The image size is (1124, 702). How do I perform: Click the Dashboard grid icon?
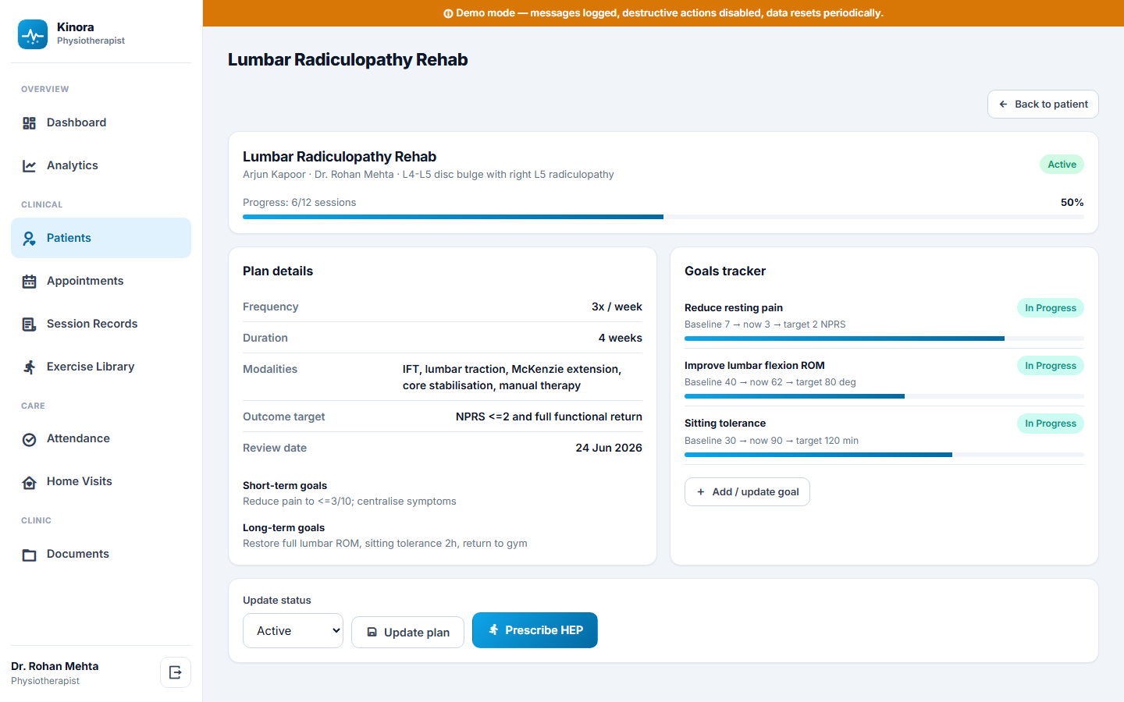pyautogui.click(x=30, y=123)
